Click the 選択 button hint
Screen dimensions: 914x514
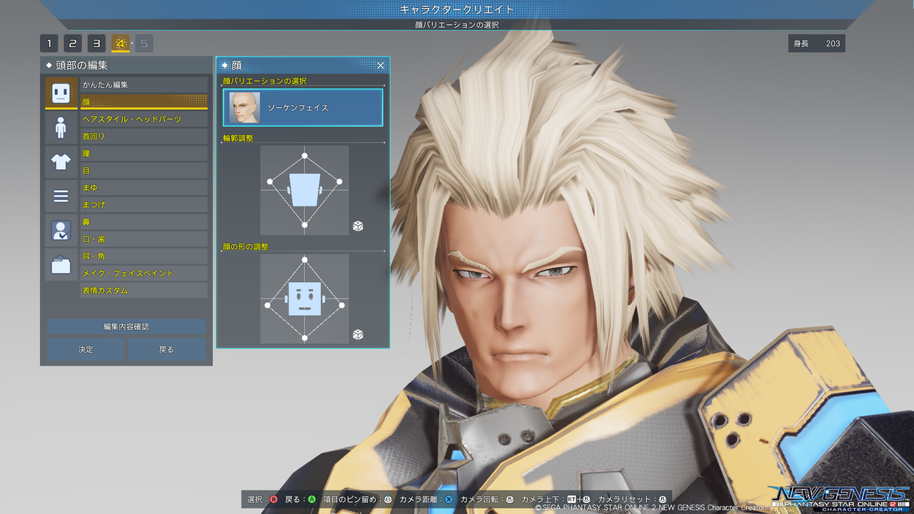pos(263,499)
